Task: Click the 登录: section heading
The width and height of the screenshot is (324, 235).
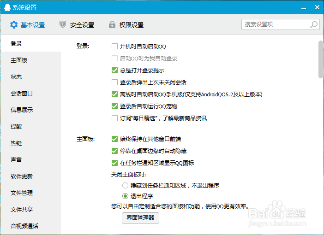Action: tap(83, 46)
